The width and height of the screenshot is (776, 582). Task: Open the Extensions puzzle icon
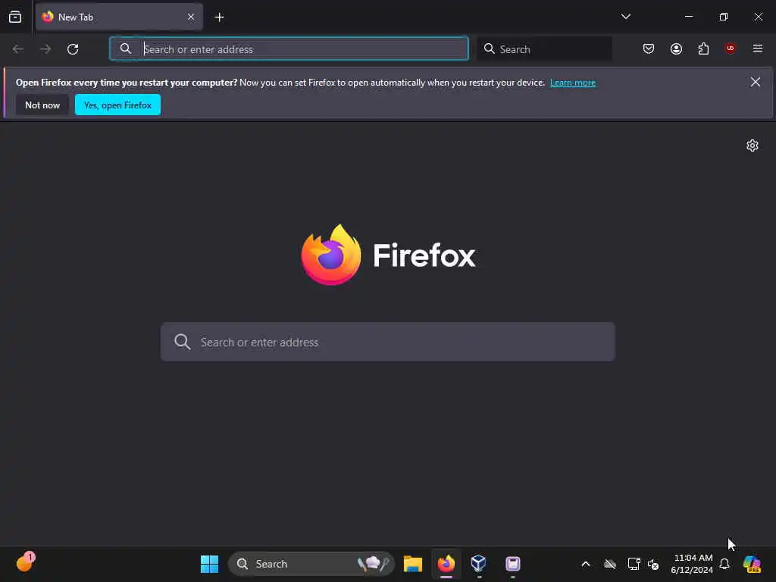[x=703, y=48]
